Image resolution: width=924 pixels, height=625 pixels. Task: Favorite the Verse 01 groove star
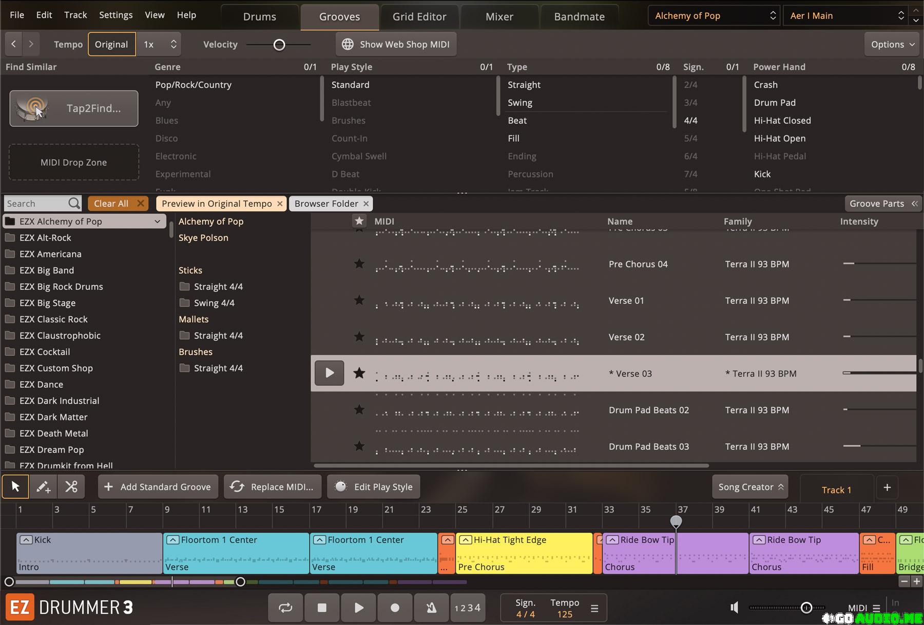pos(359,300)
